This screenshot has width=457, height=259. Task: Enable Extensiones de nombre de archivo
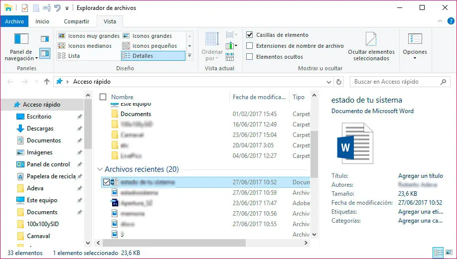pos(250,46)
